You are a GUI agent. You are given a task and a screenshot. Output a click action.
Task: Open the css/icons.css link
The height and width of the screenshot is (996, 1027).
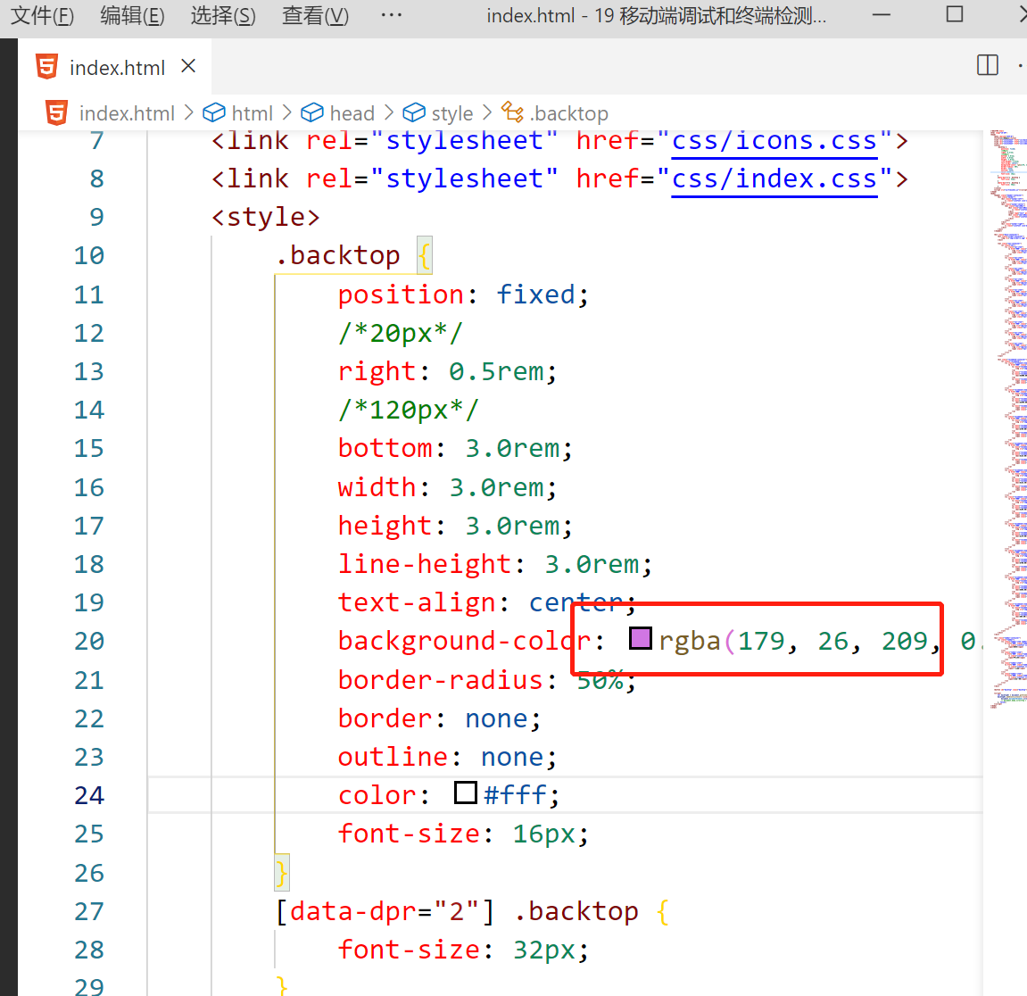coord(774,141)
